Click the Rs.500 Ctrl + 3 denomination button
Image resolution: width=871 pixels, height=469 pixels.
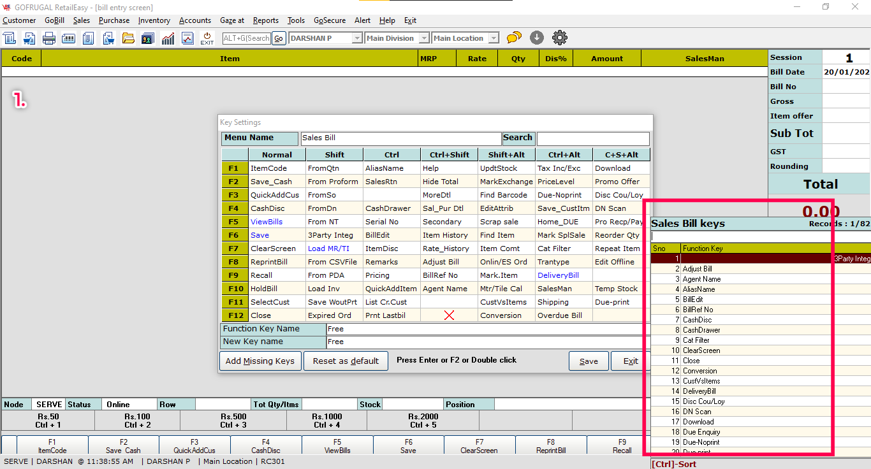(233, 421)
